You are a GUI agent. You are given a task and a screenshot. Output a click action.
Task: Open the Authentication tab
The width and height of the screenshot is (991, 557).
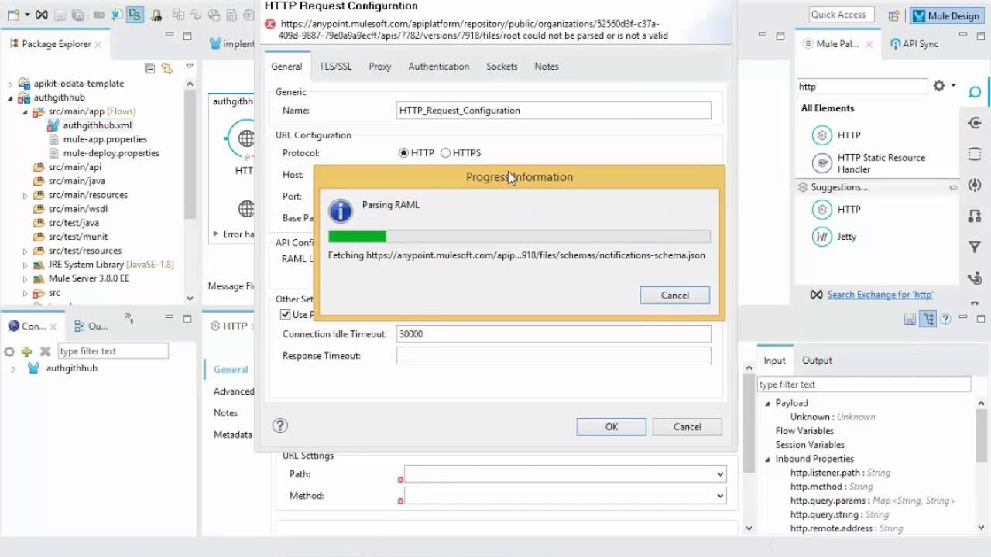click(438, 67)
